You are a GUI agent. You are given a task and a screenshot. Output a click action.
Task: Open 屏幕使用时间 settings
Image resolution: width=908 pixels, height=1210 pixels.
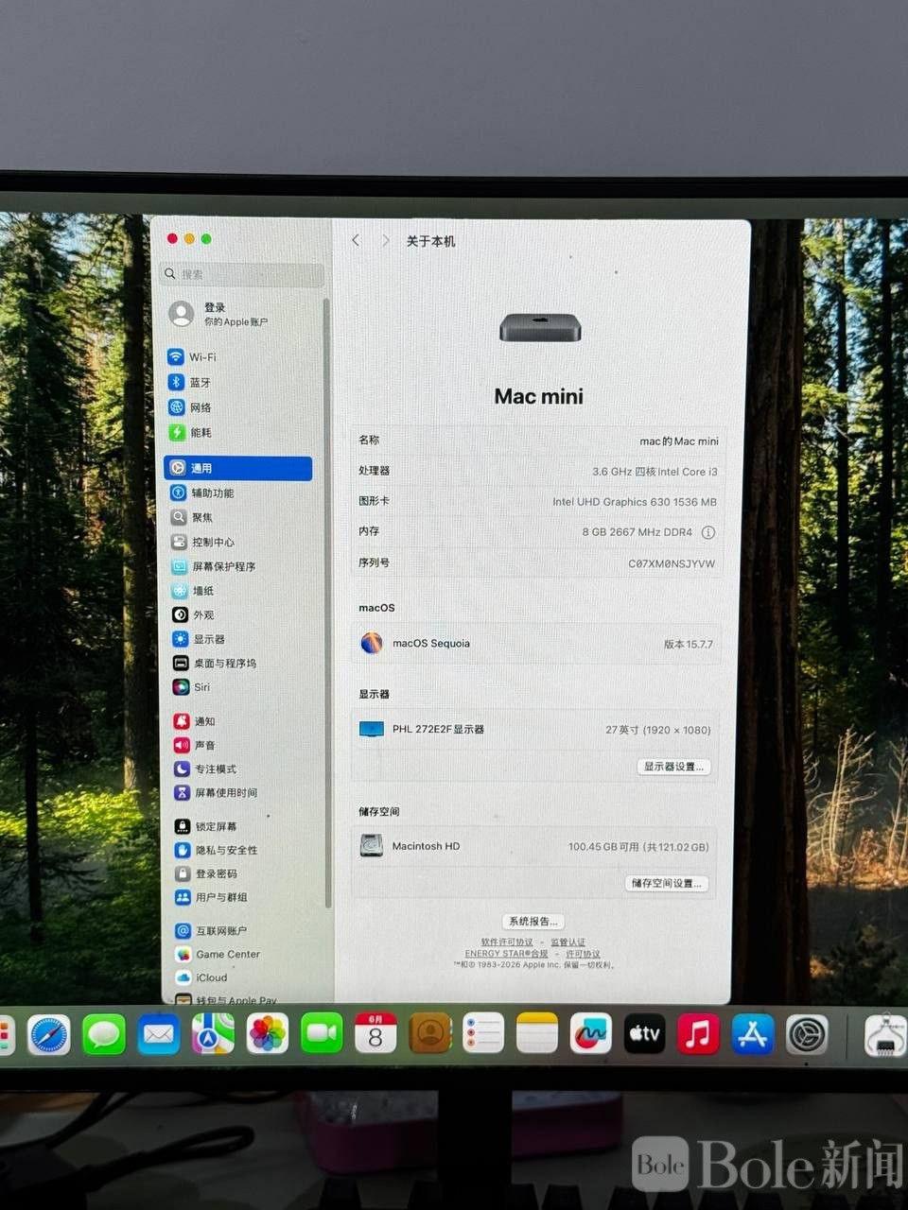coord(217,793)
